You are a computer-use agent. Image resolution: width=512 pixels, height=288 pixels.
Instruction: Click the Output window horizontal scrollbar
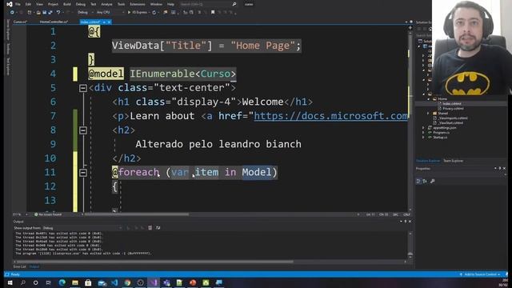pyautogui.click(x=154, y=262)
